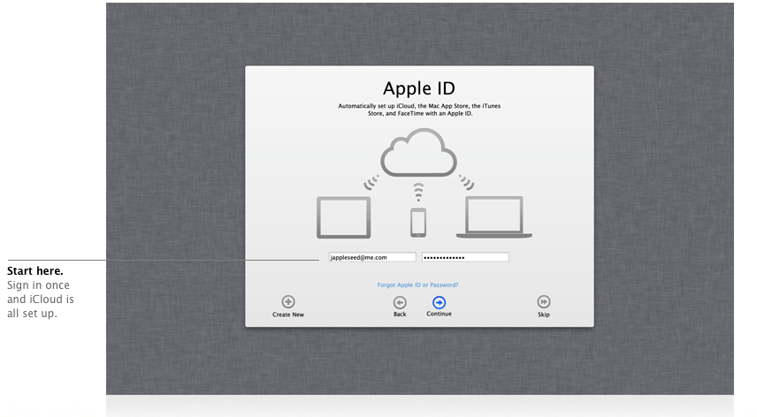Click the Skip fast-forward icon
The width and height of the screenshot is (757, 417).
pos(544,302)
